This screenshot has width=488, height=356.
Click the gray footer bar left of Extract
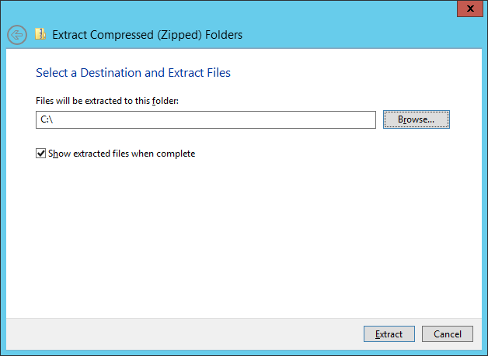click(x=183, y=334)
